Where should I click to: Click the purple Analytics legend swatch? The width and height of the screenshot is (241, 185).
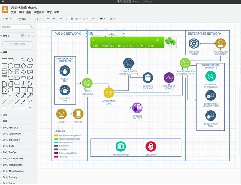[x=56, y=150]
